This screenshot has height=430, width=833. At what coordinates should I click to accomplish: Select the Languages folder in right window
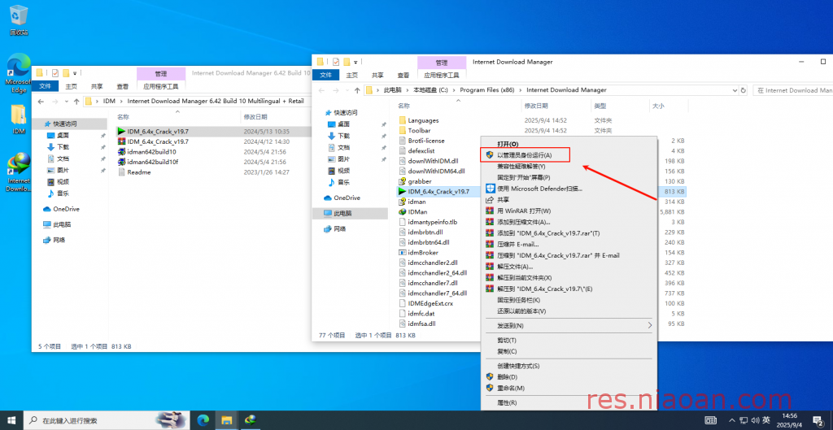tap(419, 120)
